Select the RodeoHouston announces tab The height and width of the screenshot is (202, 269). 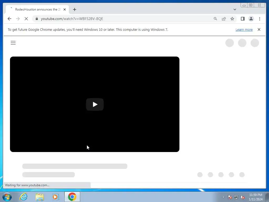[37, 9]
